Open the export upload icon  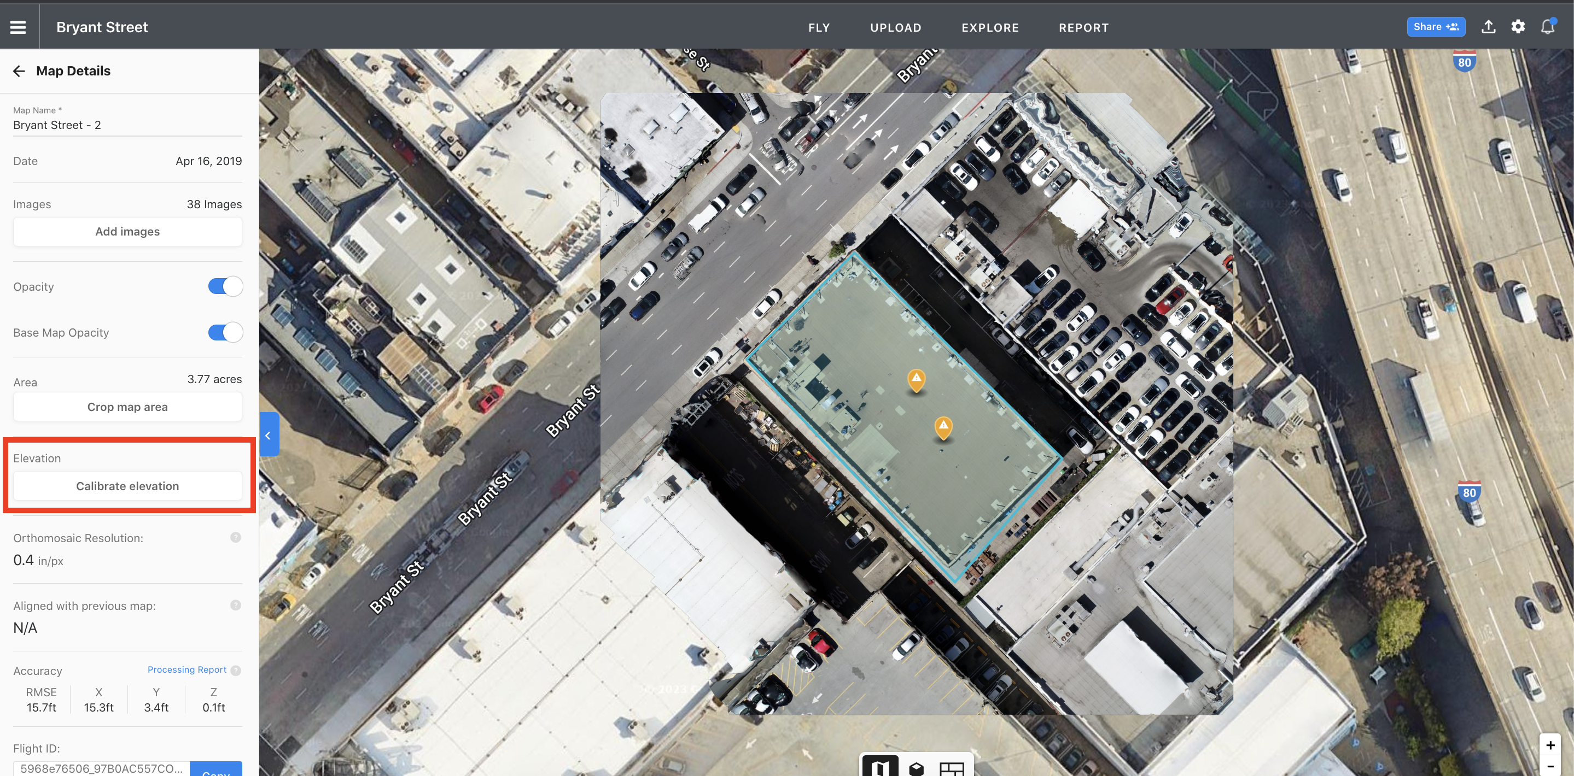click(1489, 27)
